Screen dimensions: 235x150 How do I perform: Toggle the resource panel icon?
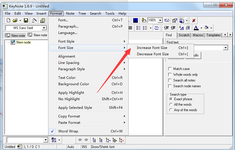pos(181,20)
